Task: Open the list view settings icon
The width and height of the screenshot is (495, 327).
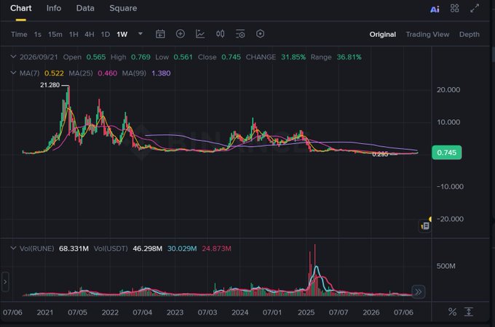Action: pyautogui.click(x=240, y=33)
